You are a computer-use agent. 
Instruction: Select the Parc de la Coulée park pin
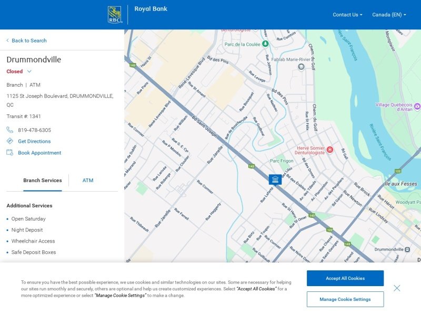265,44
